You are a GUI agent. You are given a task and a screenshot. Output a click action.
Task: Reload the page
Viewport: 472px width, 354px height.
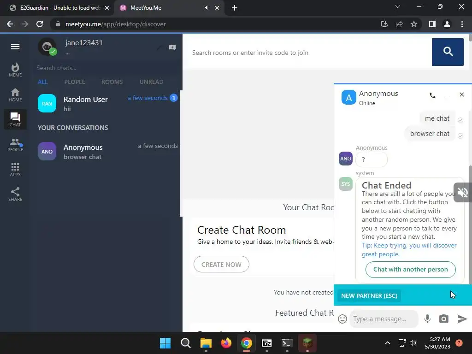(40, 24)
